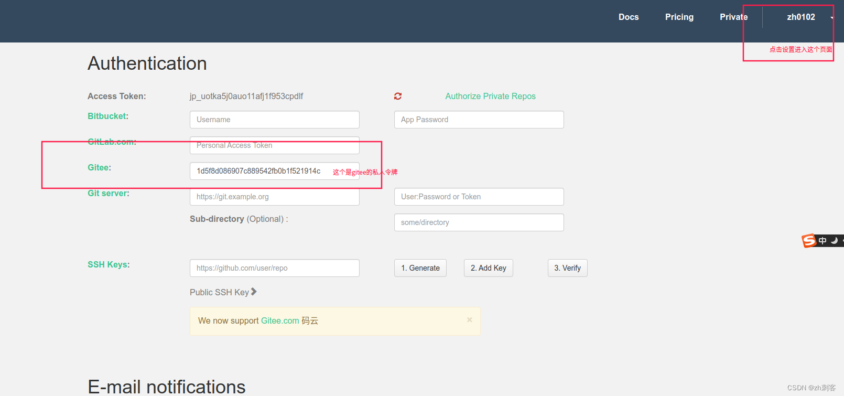Toggle Sogou Chinese/English mode indicator
The width and height of the screenshot is (844, 396).
[823, 241]
